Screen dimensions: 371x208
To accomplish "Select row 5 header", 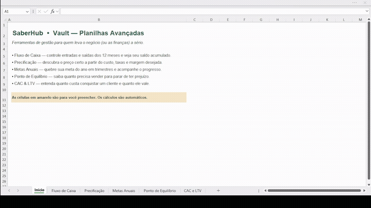I will (x=4, y=56).
